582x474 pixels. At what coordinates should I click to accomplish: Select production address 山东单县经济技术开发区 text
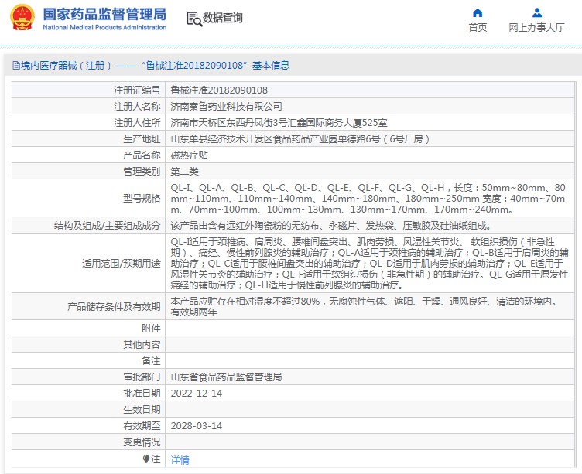(x=300, y=139)
